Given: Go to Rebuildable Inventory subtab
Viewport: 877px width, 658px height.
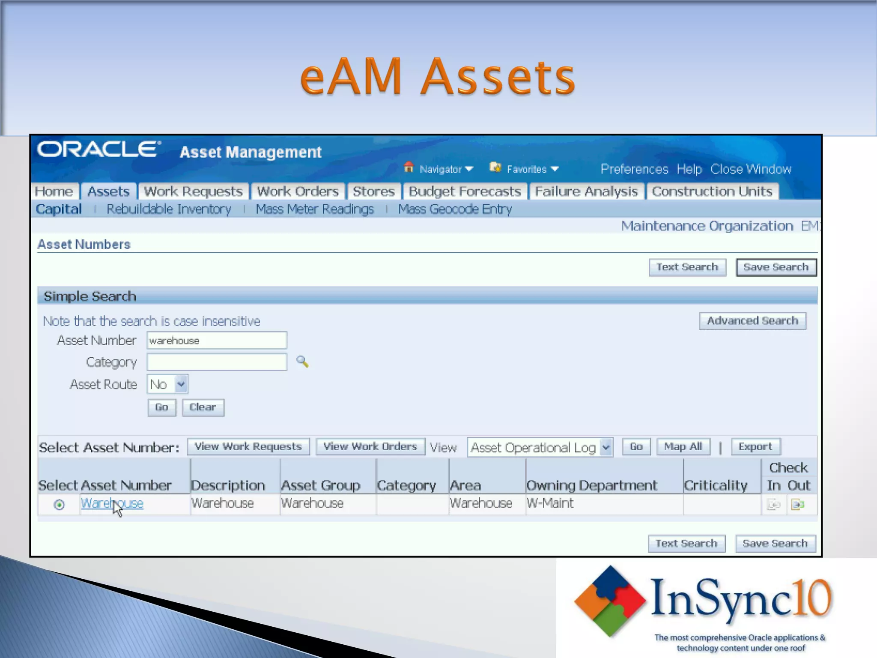Looking at the screenshot, I should click(169, 209).
